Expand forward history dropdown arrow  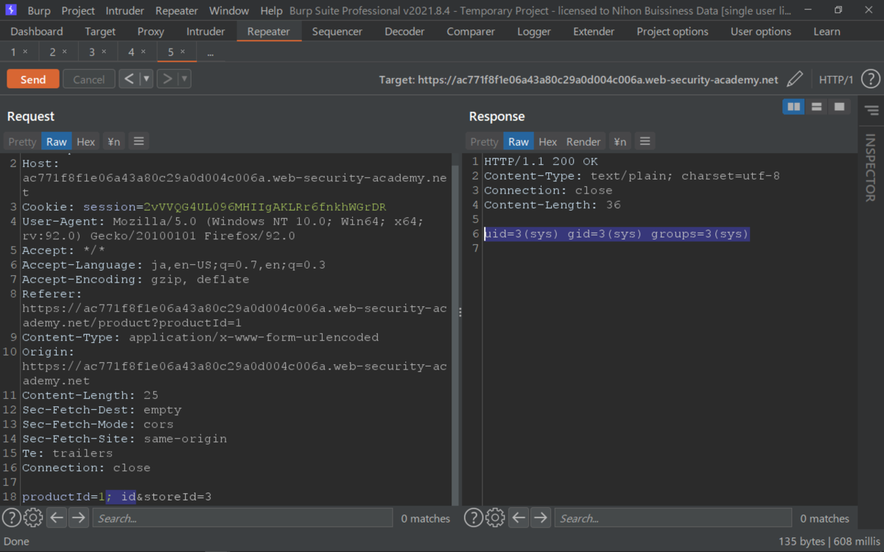[184, 79]
